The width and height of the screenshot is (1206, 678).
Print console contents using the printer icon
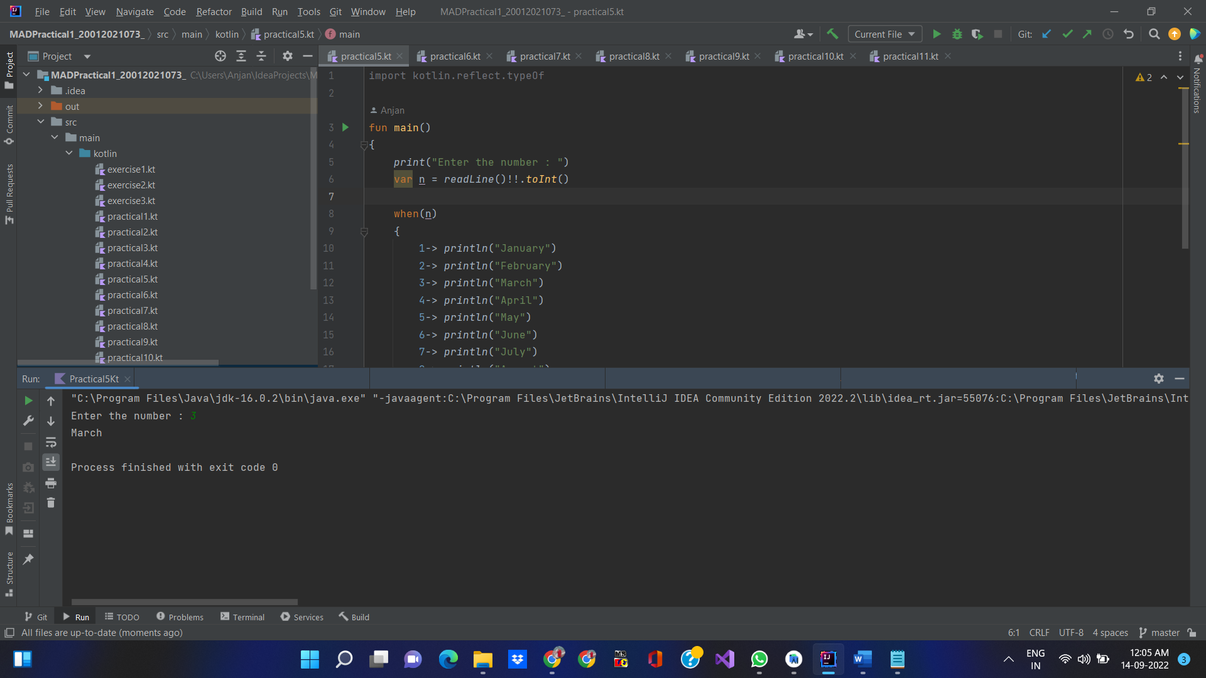pyautogui.click(x=51, y=483)
